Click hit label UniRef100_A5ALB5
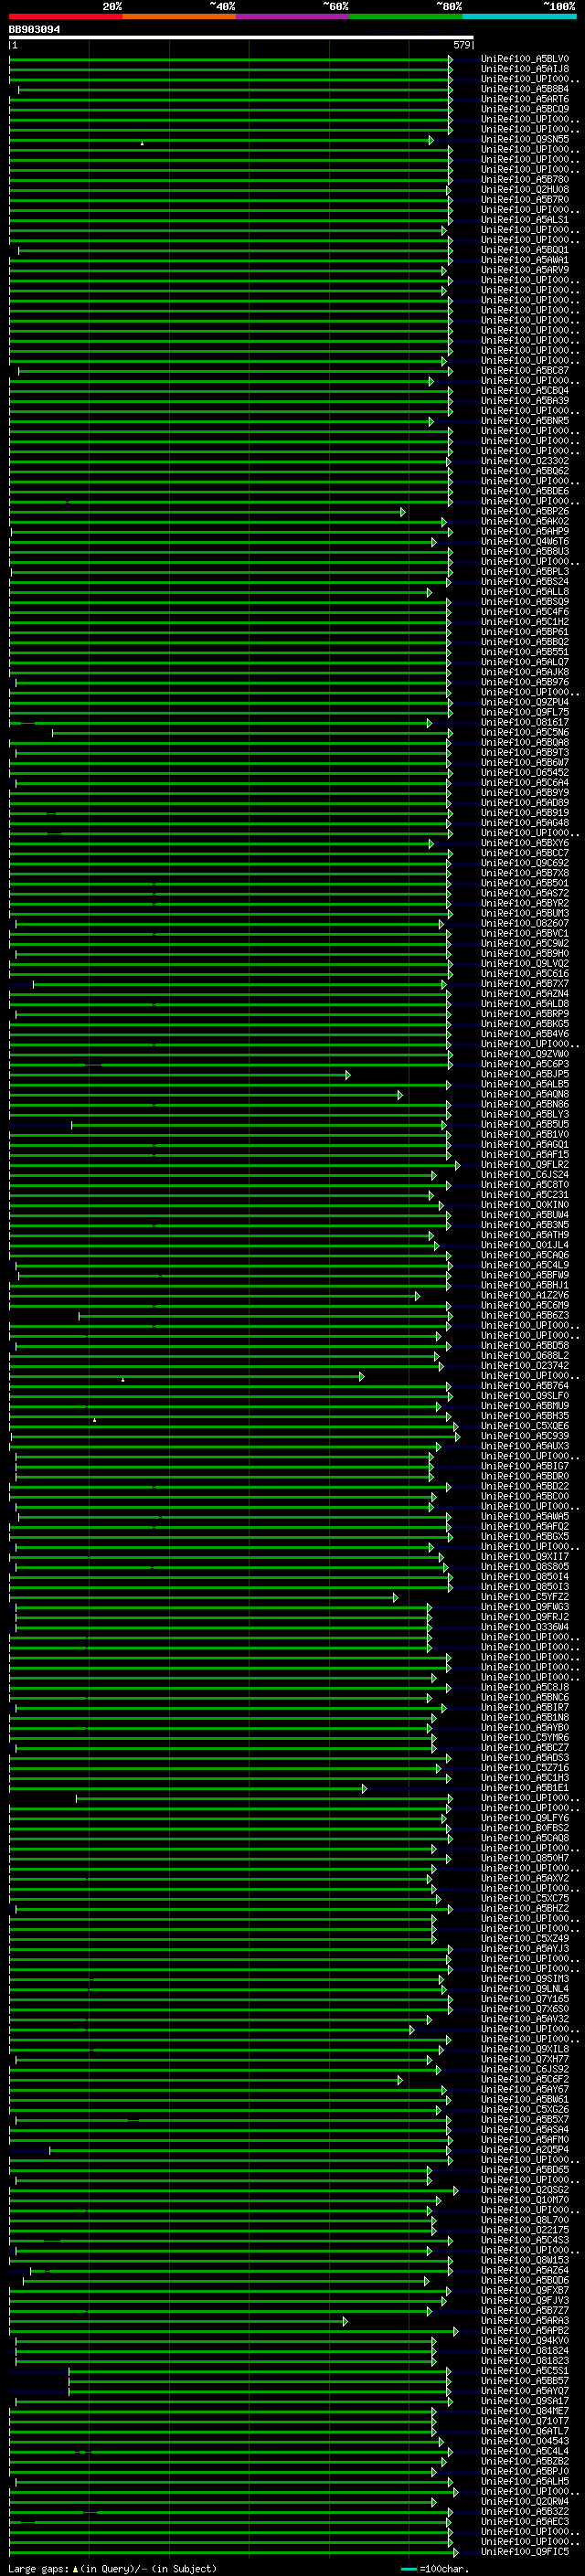 pyautogui.click(x=525, y=1084)
